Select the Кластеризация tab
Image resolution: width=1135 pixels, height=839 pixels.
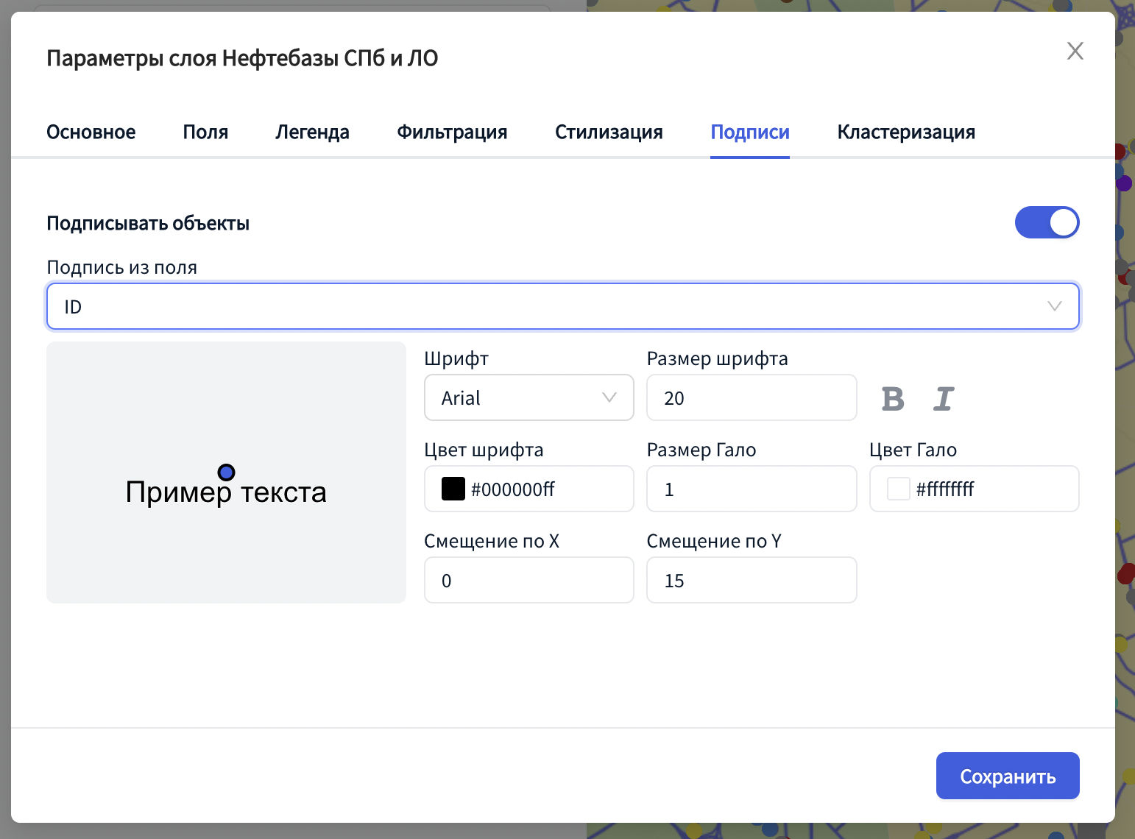tap(906, 132)
